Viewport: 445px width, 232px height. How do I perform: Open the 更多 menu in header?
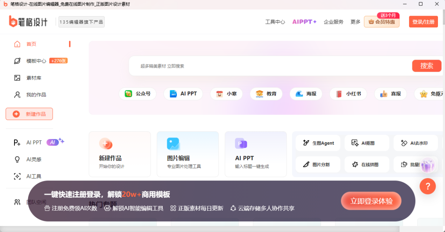click(x=355, y=22)
